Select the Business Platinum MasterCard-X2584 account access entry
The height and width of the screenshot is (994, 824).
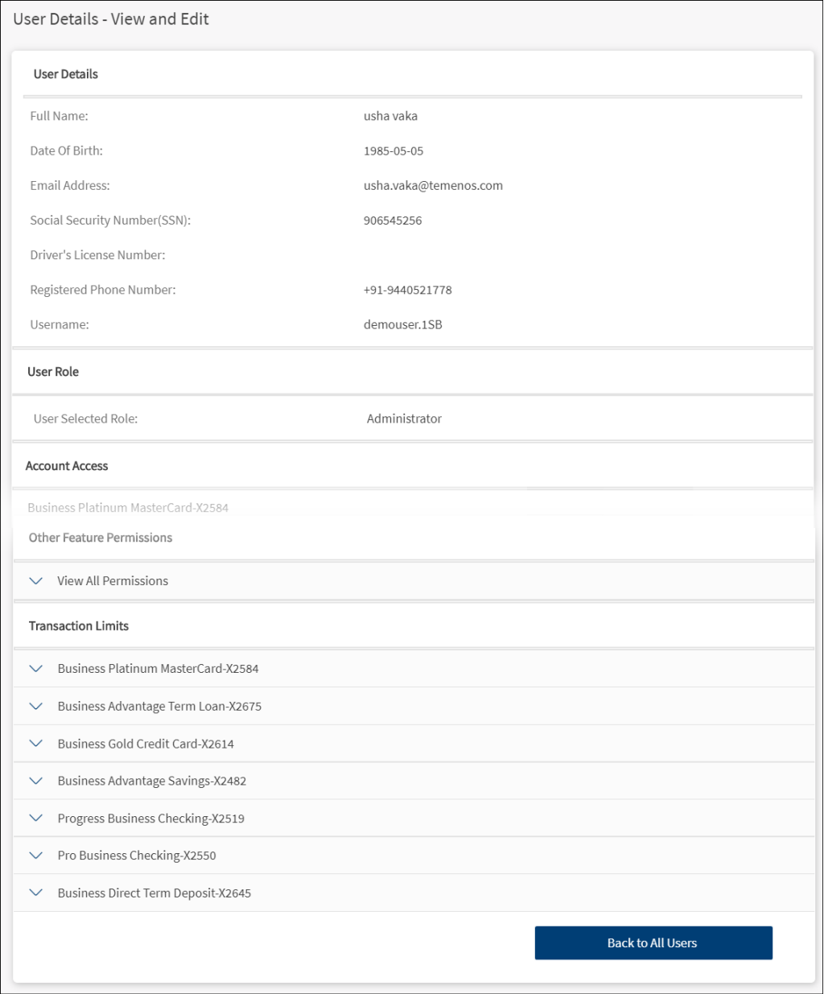[x=128, y=508]
